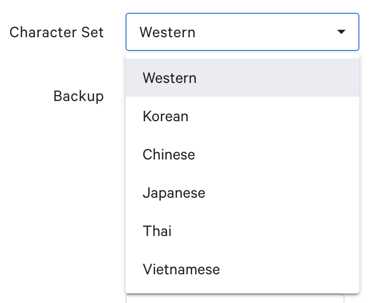Set the character set to Chinese

(169, 154)
